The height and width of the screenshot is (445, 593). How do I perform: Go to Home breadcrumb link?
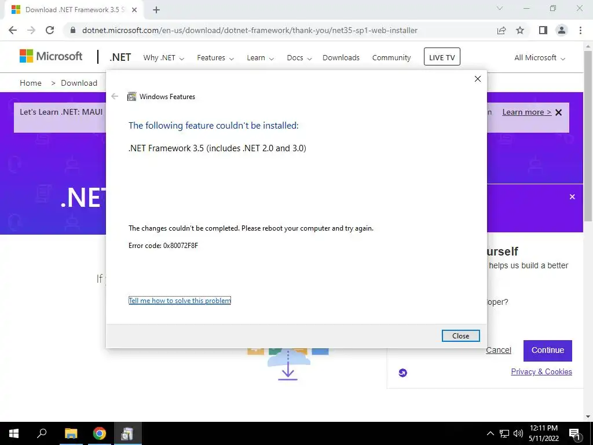coord(31,83)
